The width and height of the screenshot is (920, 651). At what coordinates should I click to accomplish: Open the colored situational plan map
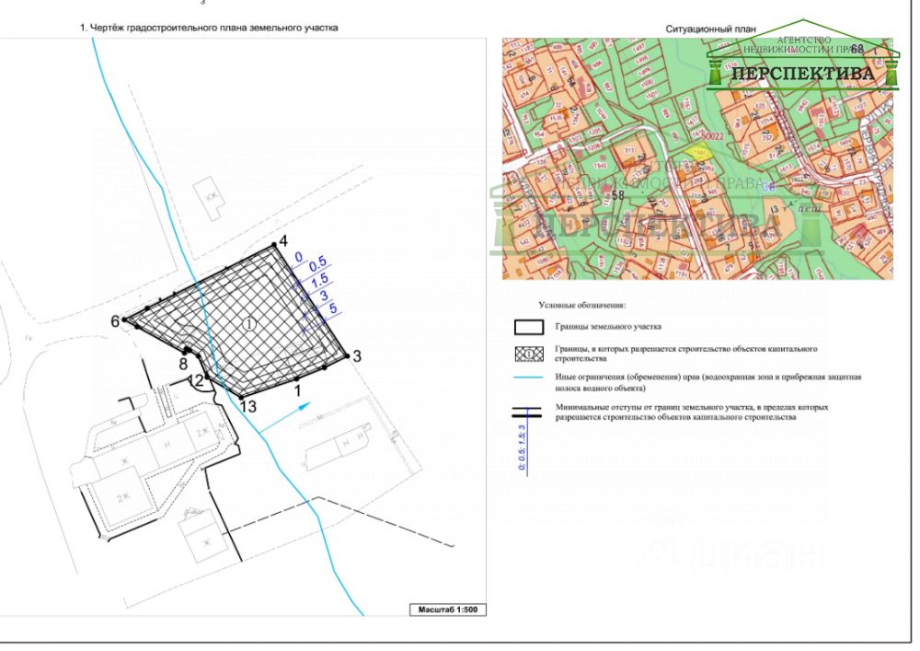coord(697,158)
